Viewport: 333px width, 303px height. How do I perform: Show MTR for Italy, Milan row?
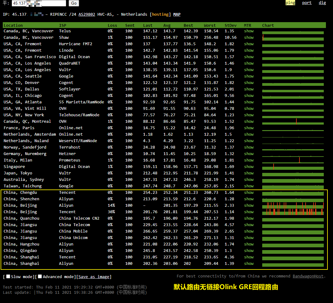tap(249, 160)
